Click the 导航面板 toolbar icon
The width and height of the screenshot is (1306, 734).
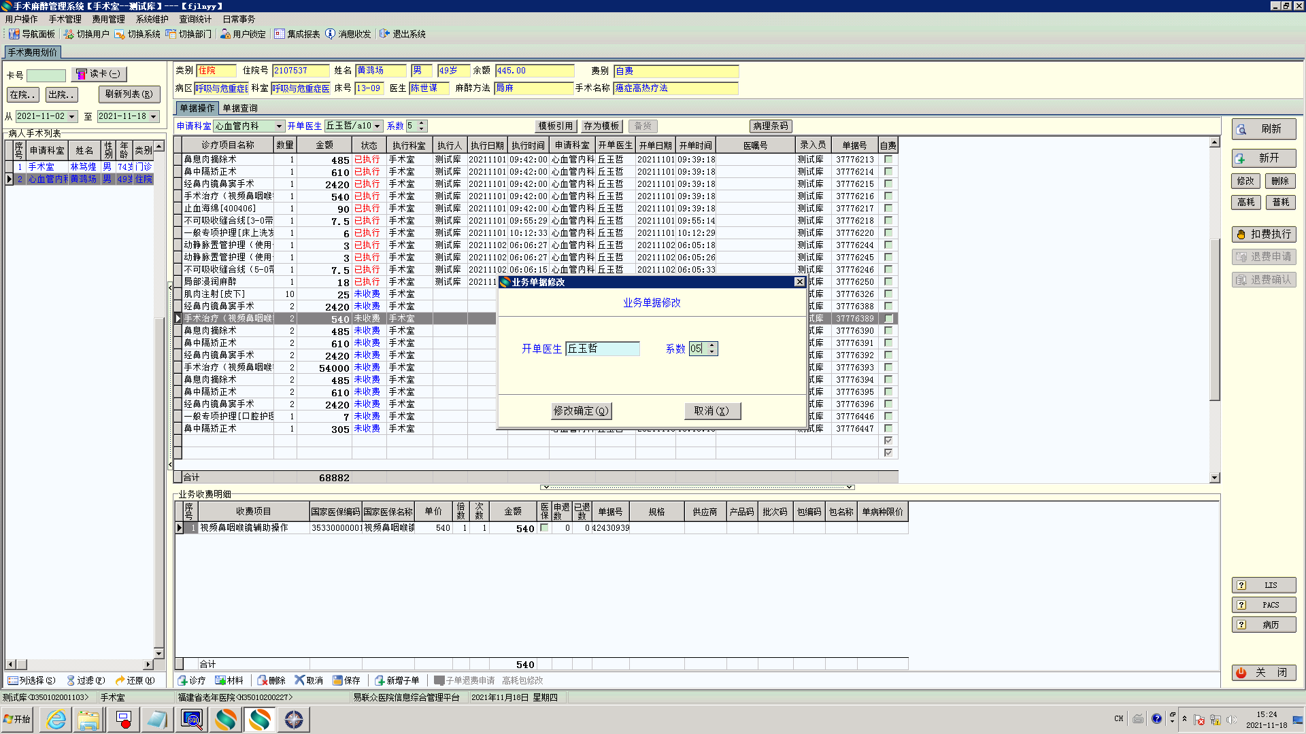pyautogui.click(x=14, y=34)
